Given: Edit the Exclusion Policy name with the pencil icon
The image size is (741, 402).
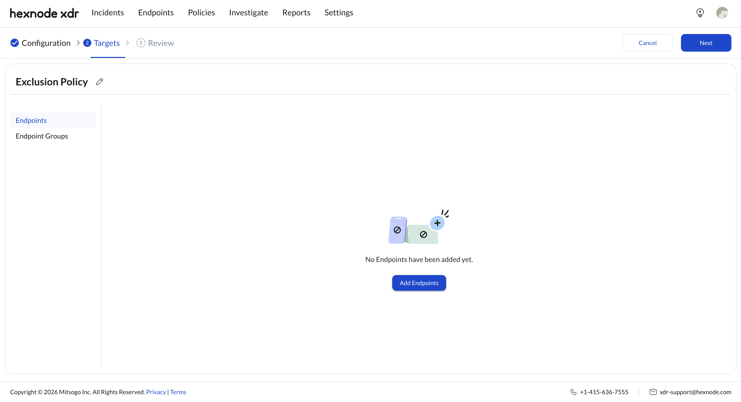Looking at the screenshot, I should point(100,82).
